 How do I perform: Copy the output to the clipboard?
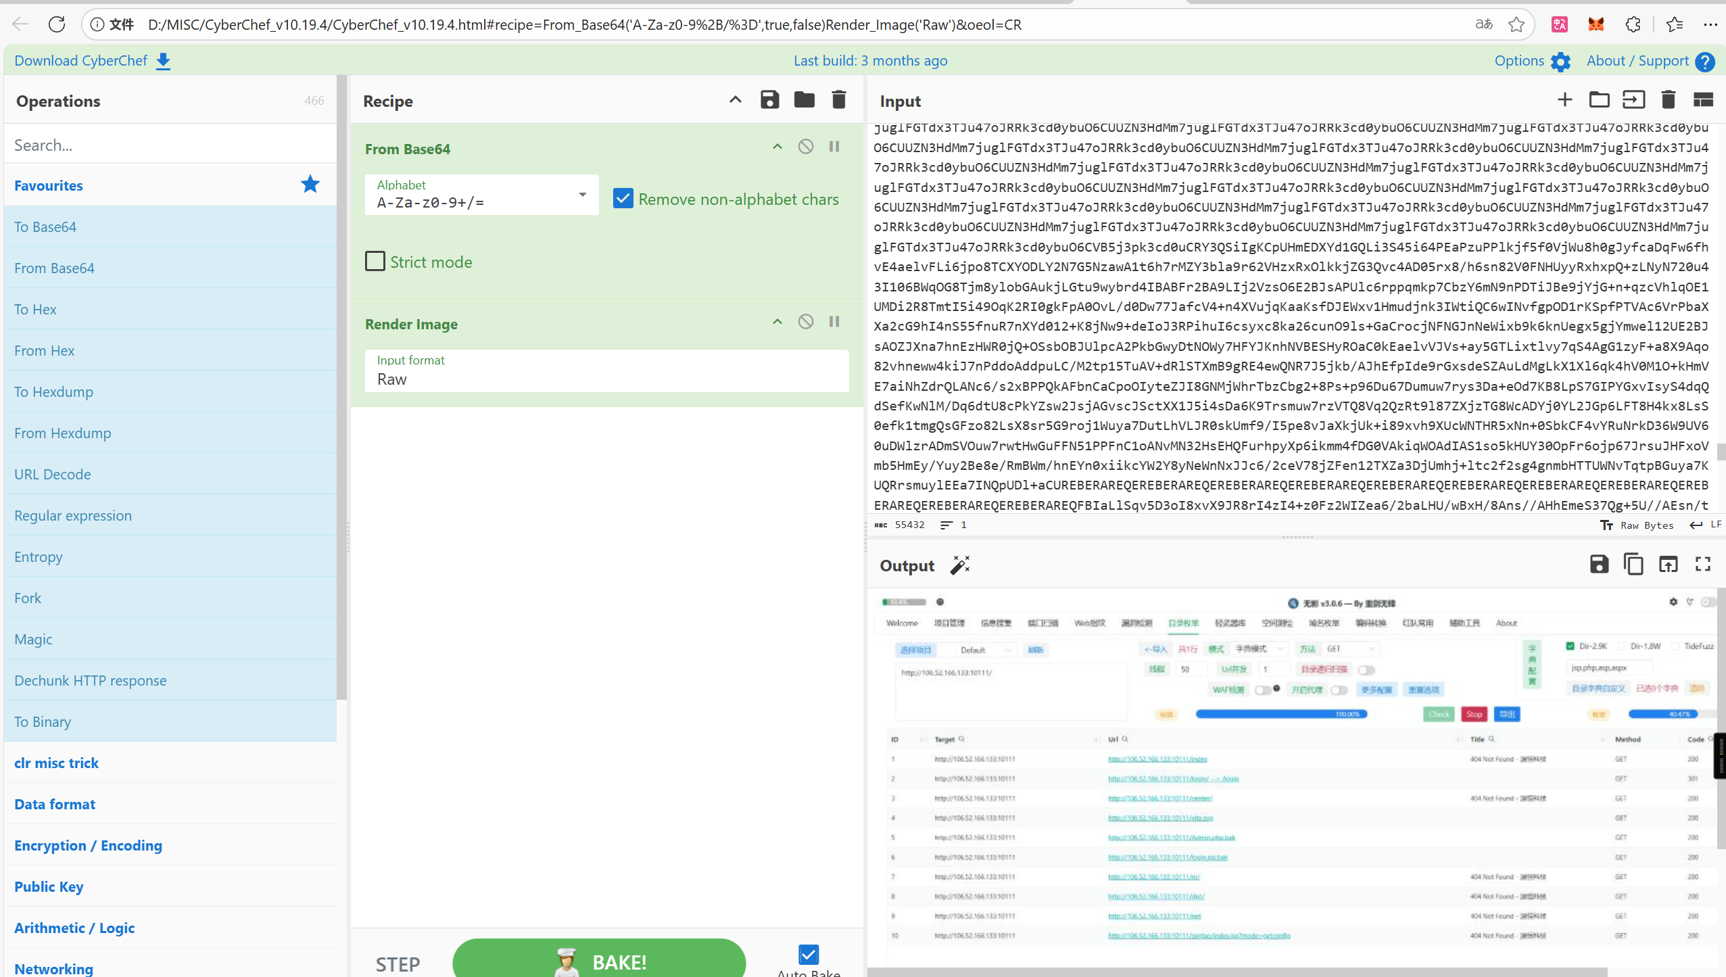click(x=1633, y=565)
